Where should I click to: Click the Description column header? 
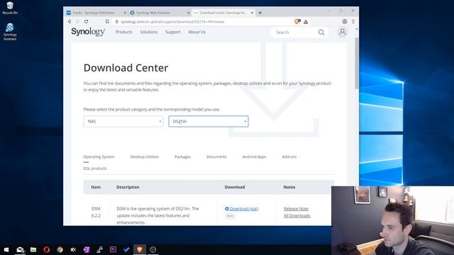pyautogui.click(x=128, y=187)
